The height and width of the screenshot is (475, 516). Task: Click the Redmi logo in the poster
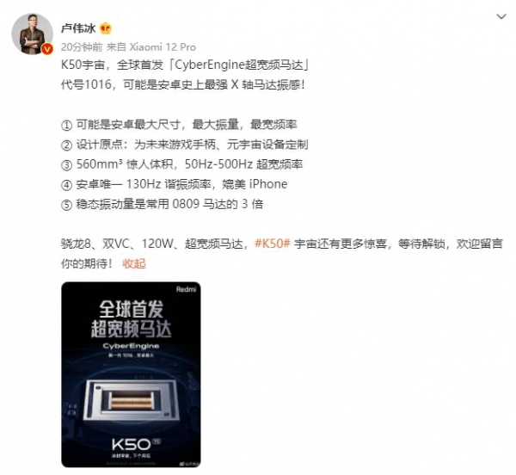click(186, 289)
